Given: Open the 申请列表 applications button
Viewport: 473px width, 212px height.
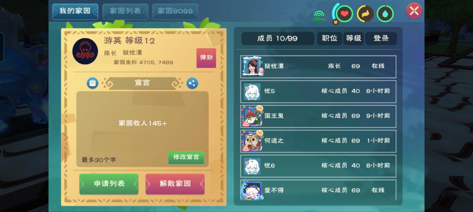Looking at the screenshot, I should [x=109, y=184].
